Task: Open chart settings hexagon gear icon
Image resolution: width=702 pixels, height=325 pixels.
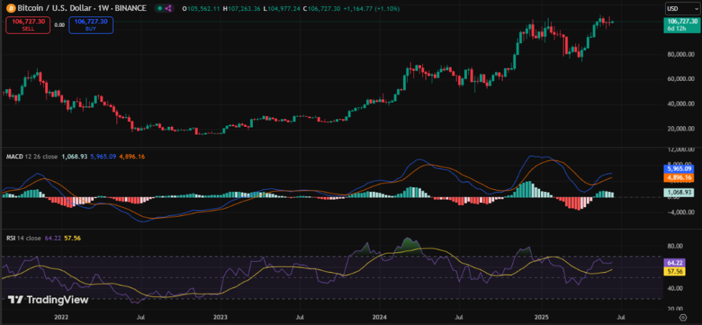Action: [x=683, y=317]
